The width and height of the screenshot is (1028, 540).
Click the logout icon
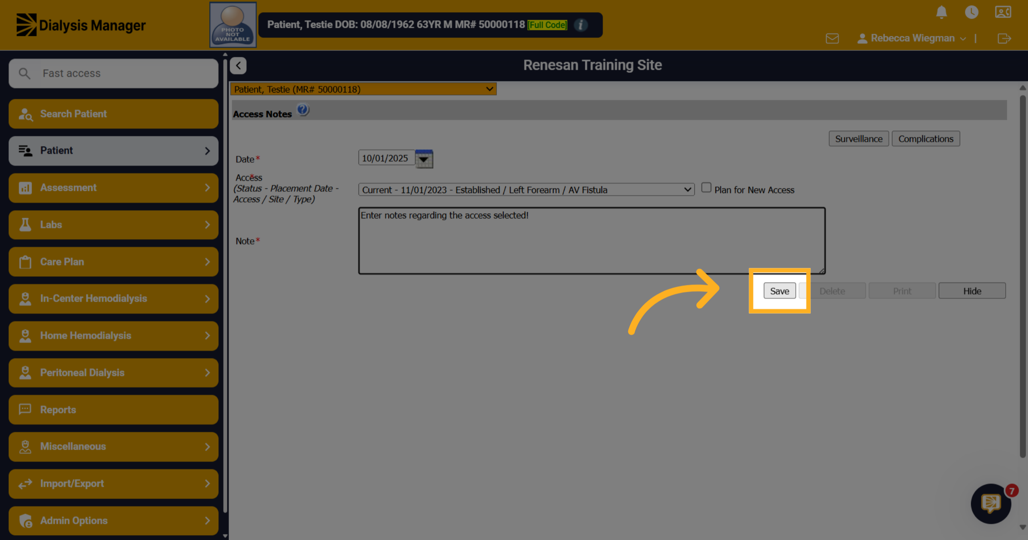[x=1004, y=39]
